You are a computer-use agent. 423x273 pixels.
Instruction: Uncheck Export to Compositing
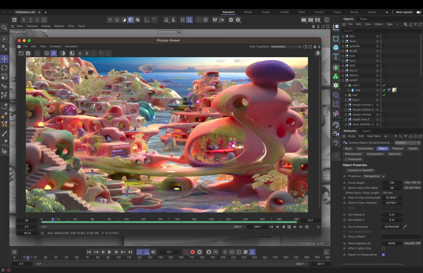click(383, 255)
